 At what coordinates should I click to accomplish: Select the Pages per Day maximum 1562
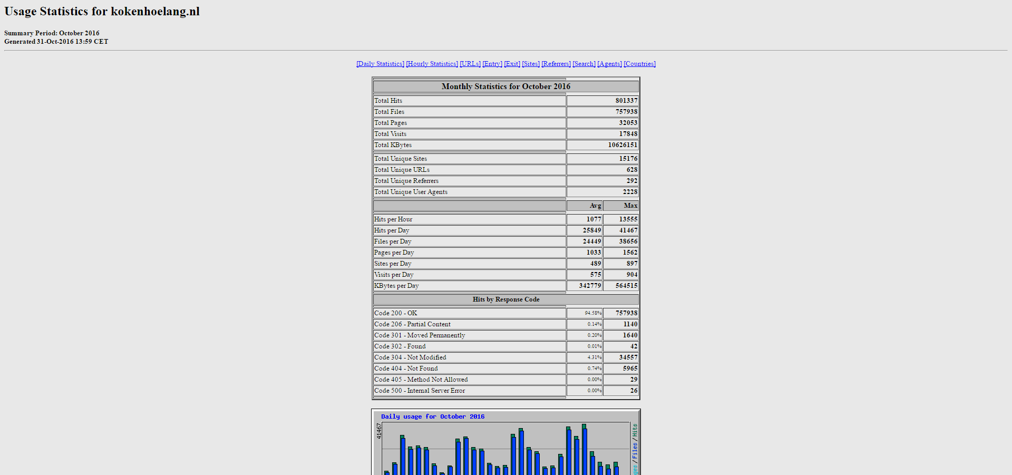pyautogui.click(x=630, y=253)
